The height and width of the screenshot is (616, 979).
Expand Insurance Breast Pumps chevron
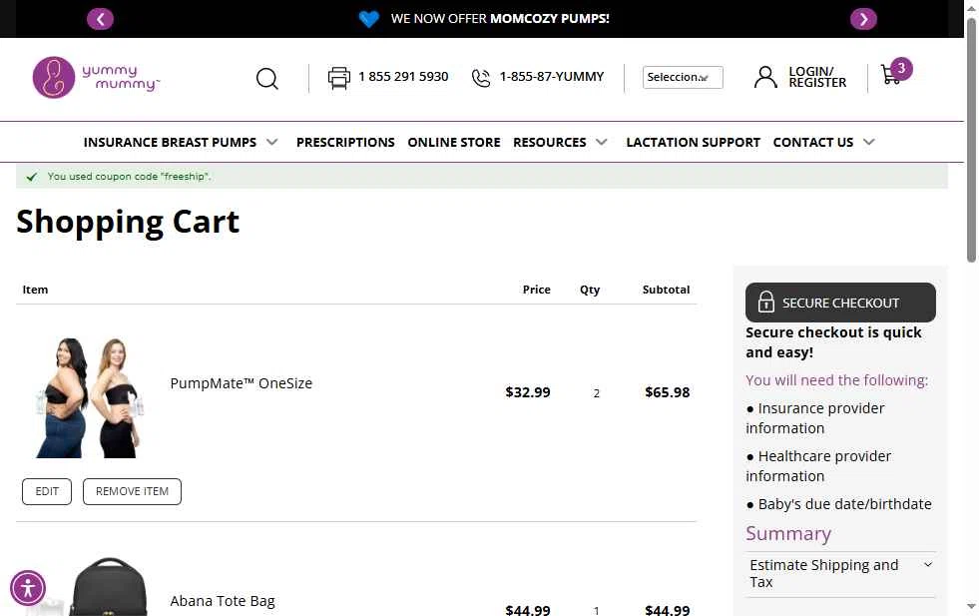272,143
